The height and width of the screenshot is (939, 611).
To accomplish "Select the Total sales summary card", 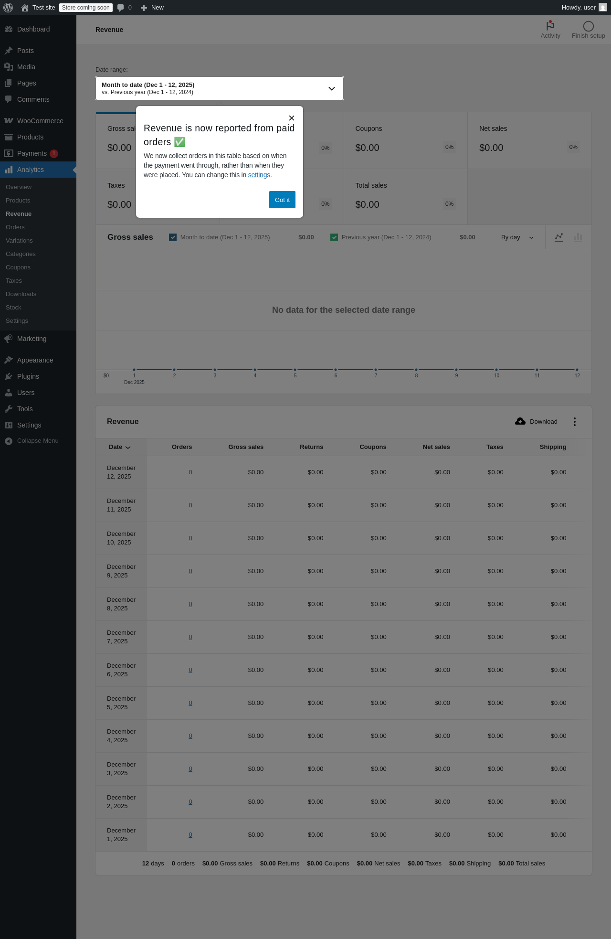I will point(406,197).
